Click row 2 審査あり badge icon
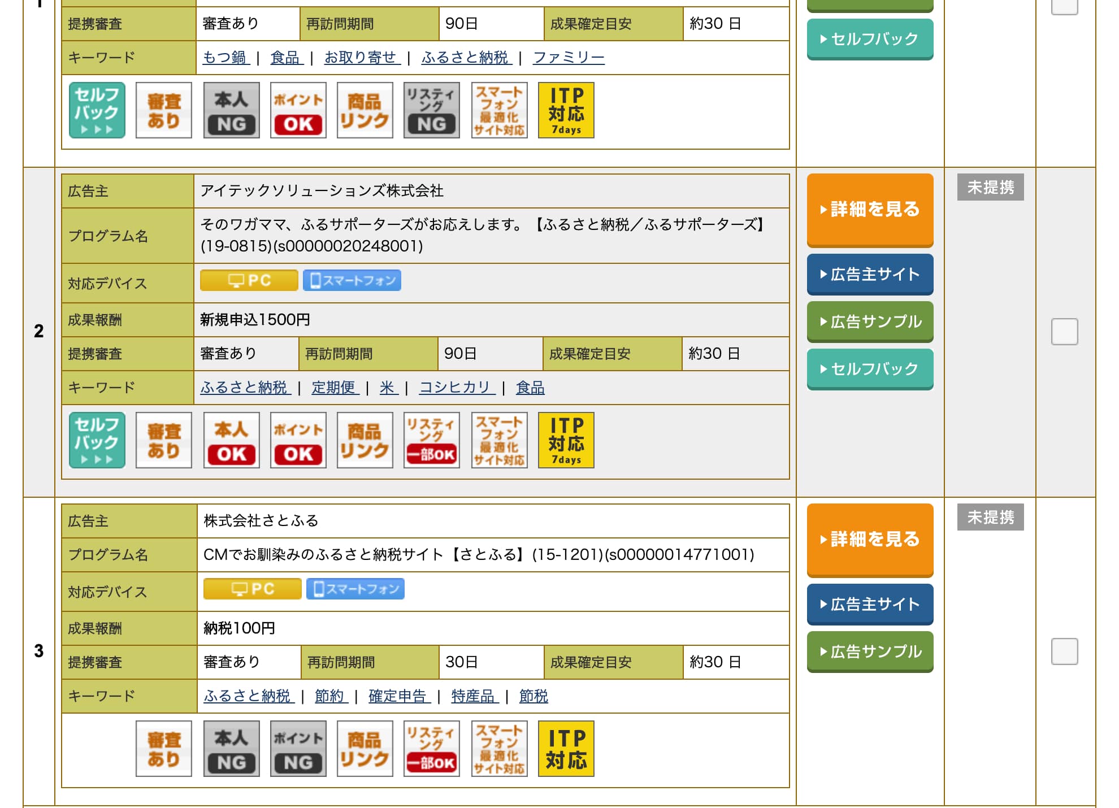This screenshot has width=1119, height=808. pos(164,440)
